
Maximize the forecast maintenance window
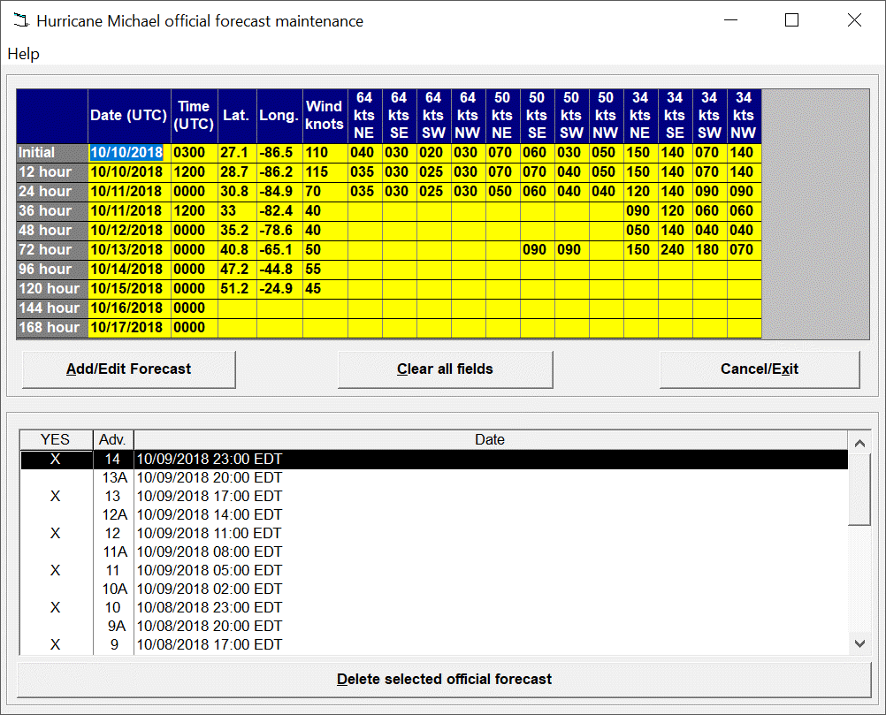[x=791, y=20]
